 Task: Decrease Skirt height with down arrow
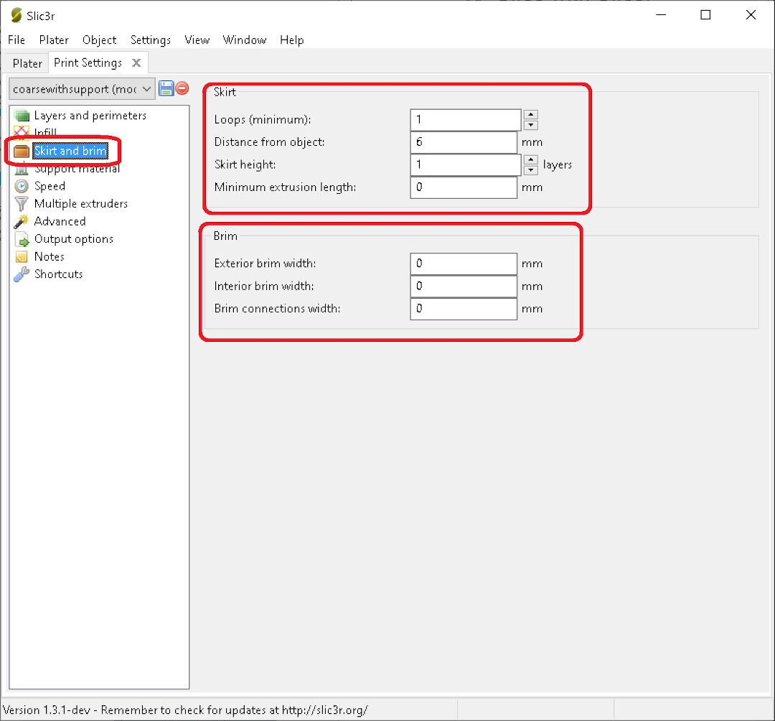[x=531, y=170]
